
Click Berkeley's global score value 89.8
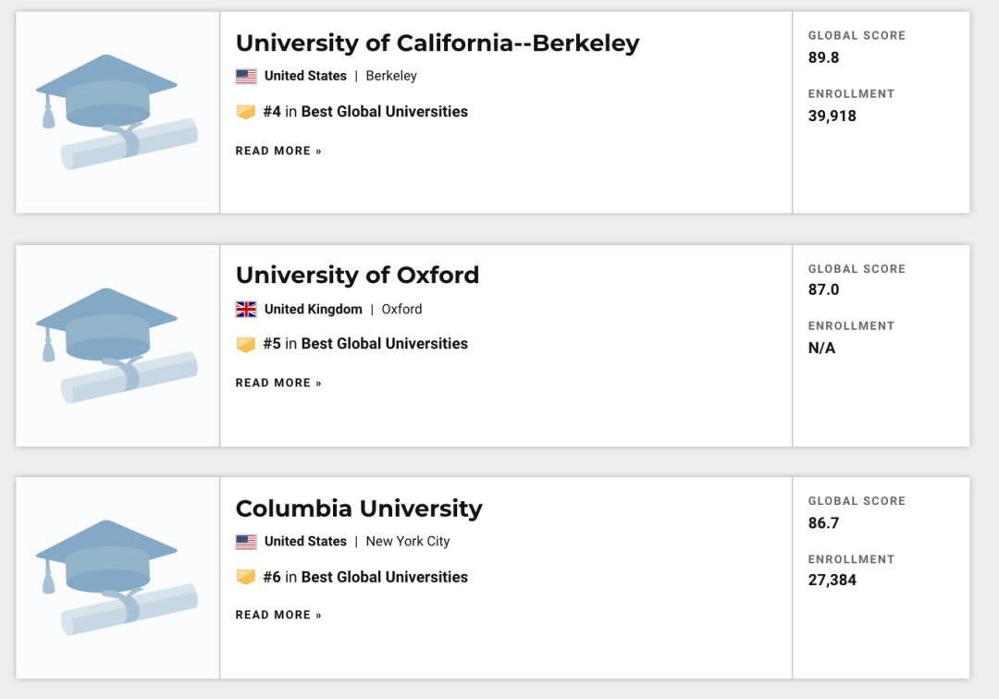pos(824,57)
